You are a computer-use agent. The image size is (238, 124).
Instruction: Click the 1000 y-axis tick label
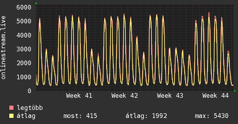[x=24, y=77]
